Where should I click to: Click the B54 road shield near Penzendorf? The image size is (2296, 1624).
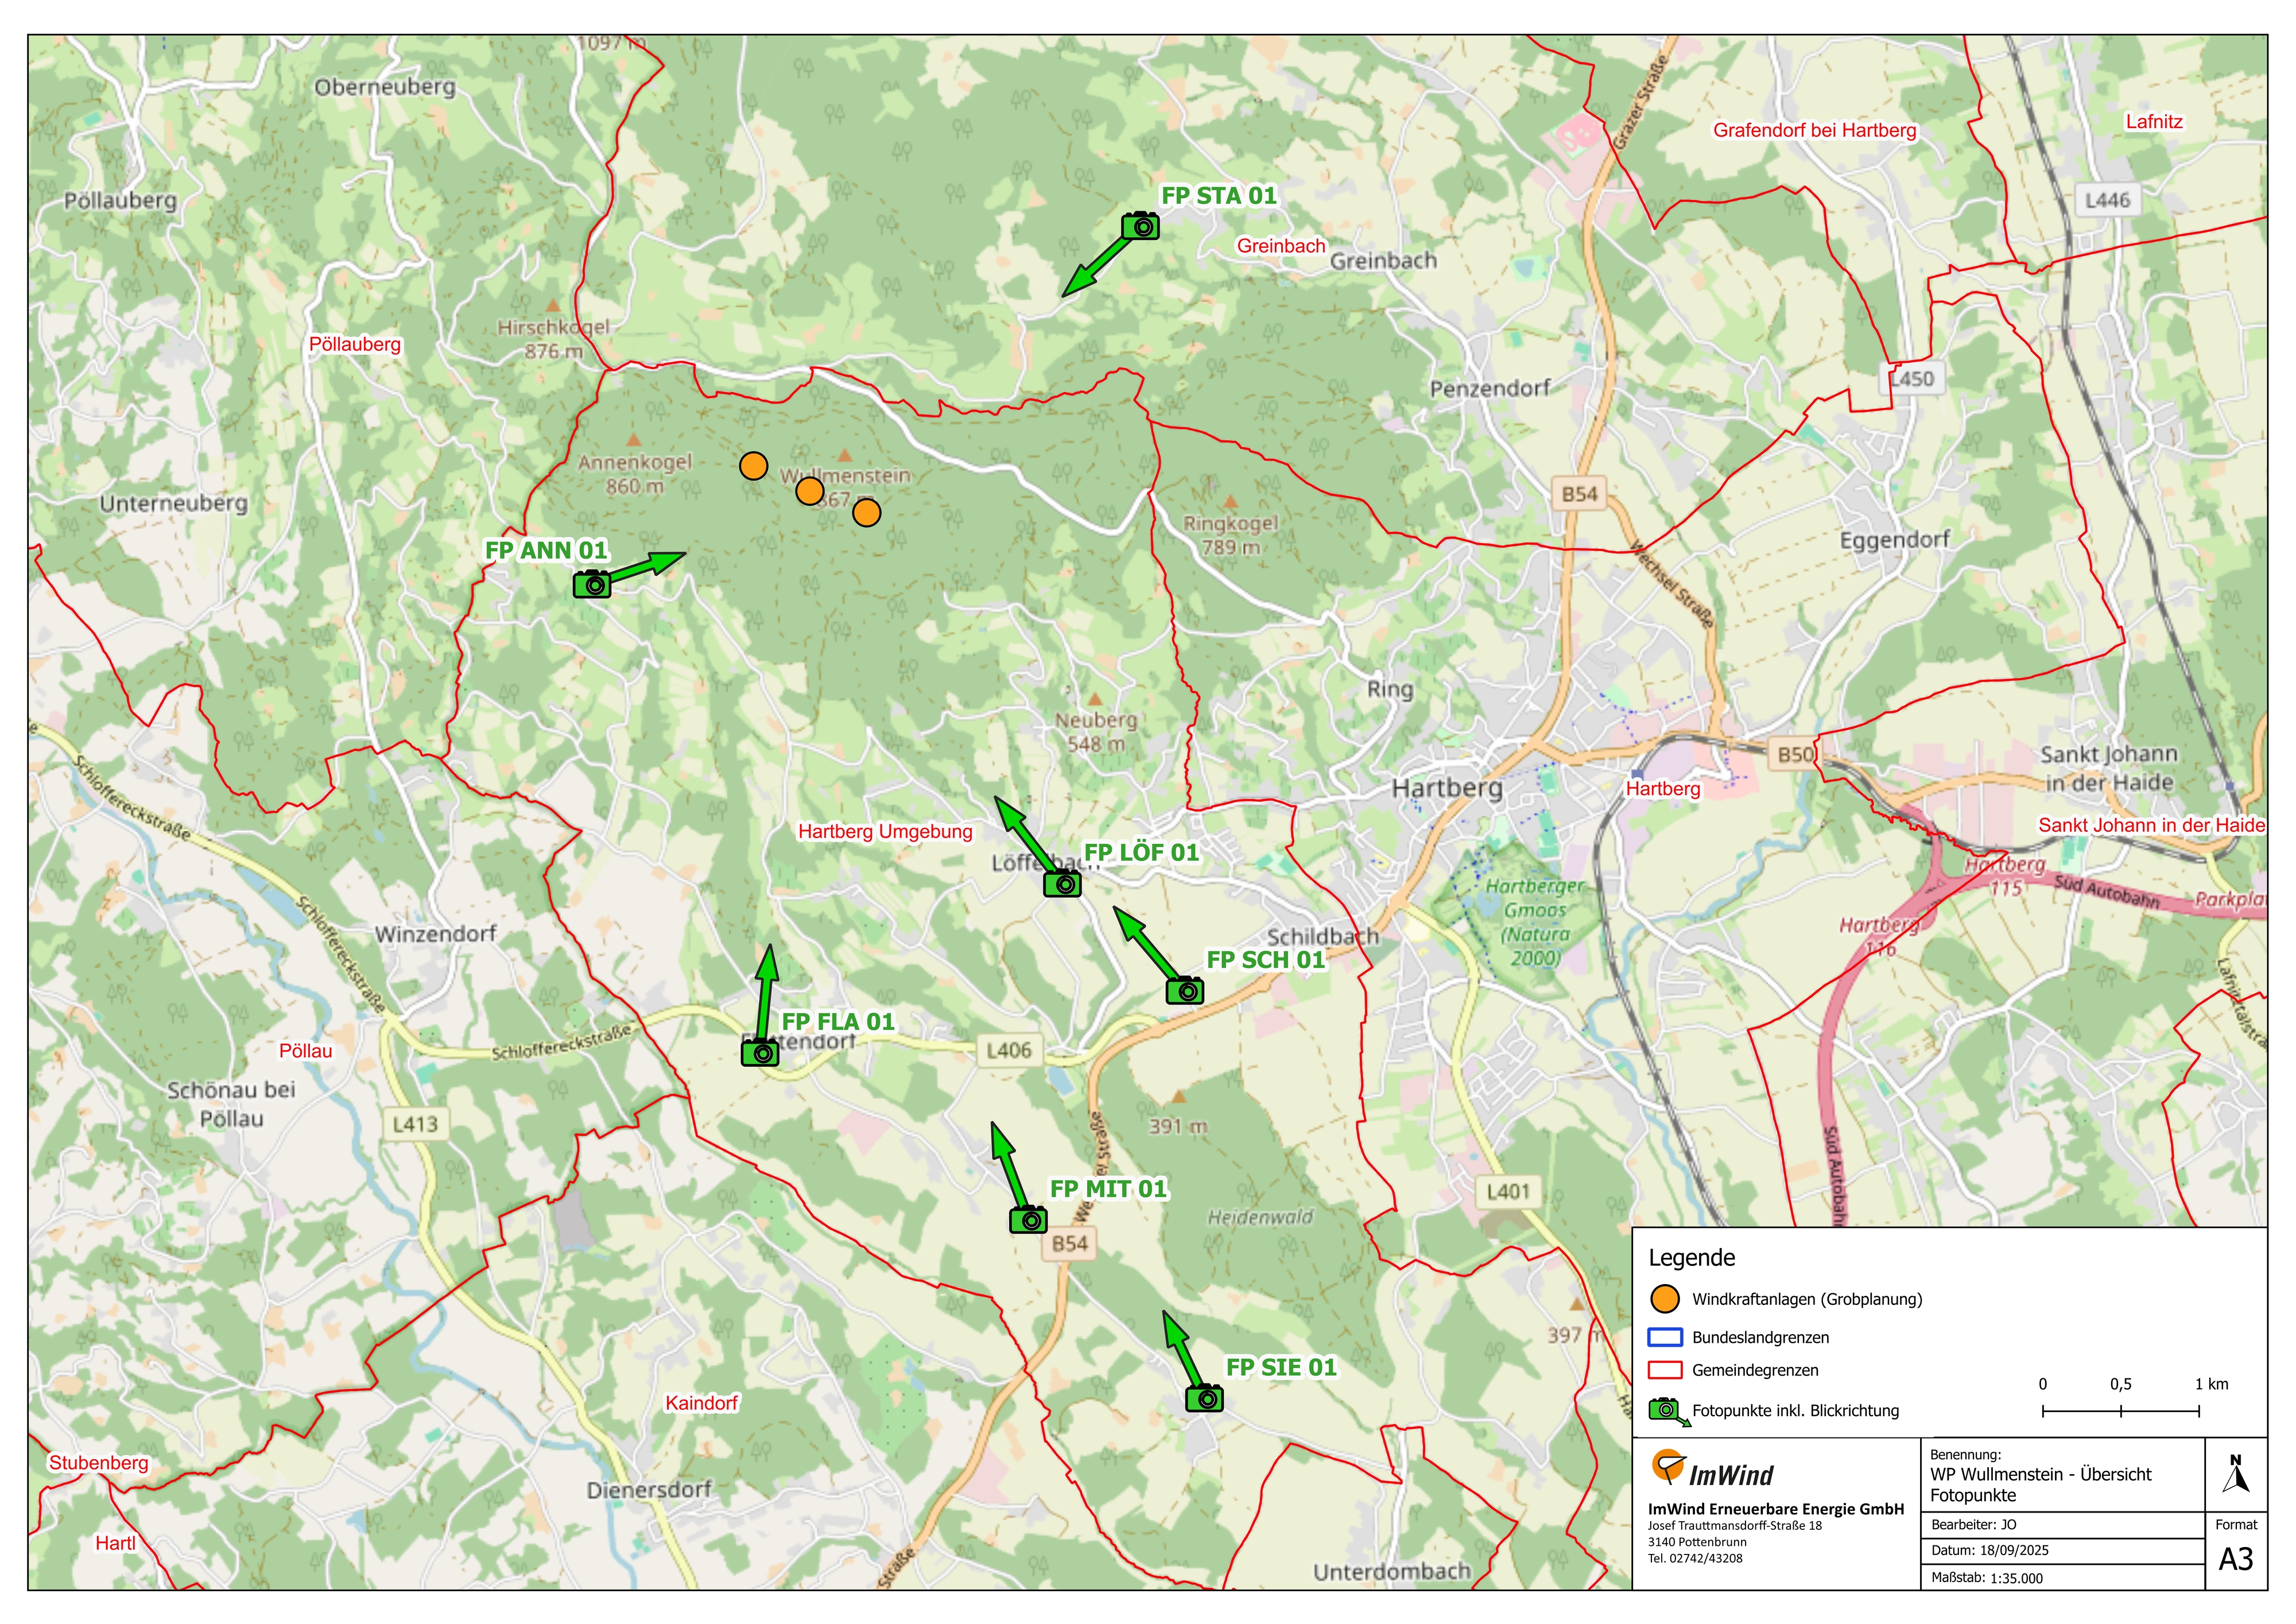pyautogui.click(x=1580, y=494)
